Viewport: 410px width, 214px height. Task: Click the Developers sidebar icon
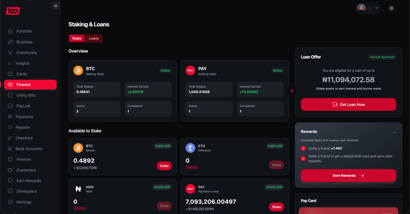click(10, 191)
